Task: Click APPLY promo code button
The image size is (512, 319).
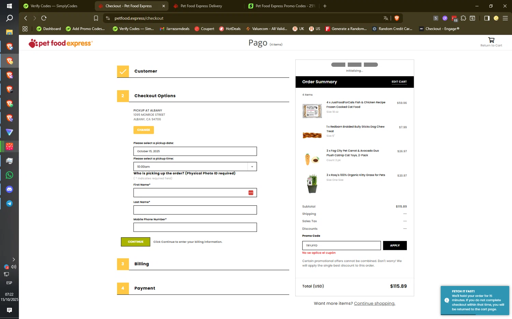Action: click(395, 245)
